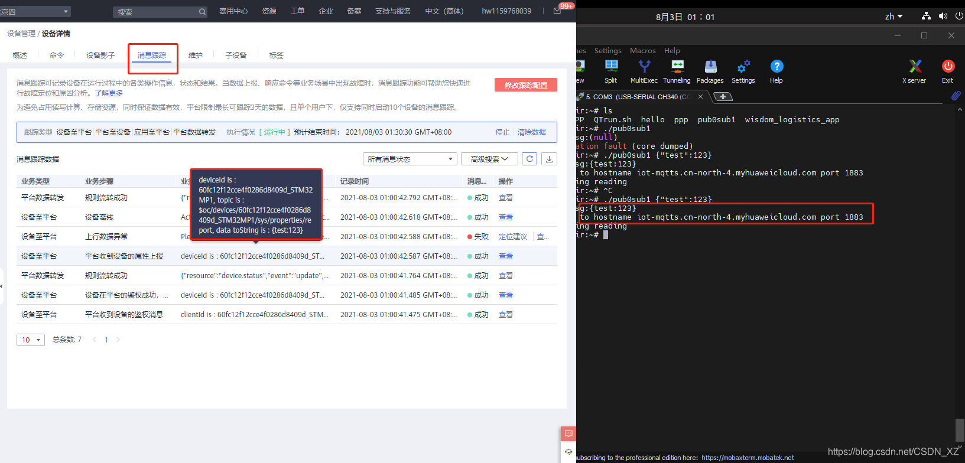965x463 pixels.
Task: Switch to the 标签 tab
Action: pyautogui.click(x=277, y=55)
